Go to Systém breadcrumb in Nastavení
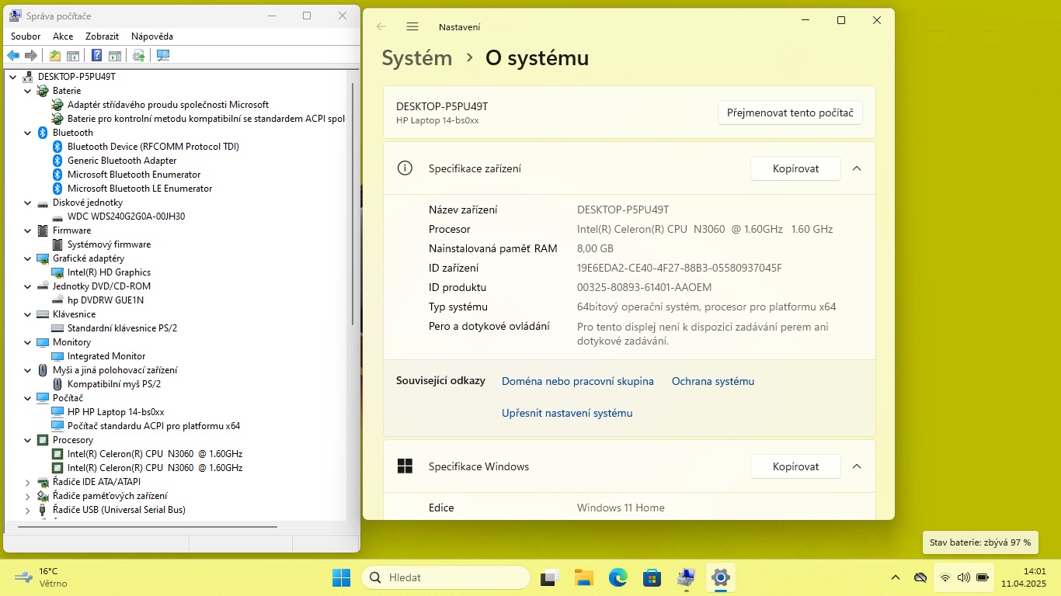The width and height of the screenshot is (1061, 596). click(x=417, y=58)
